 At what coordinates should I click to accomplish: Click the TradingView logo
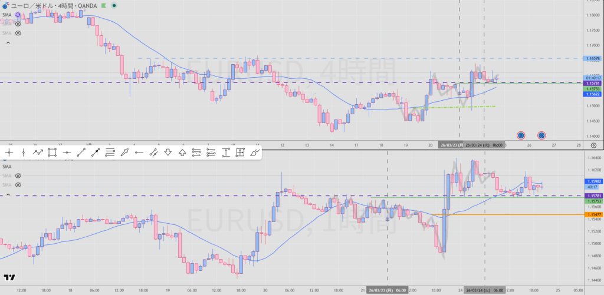tap(9, 277)
